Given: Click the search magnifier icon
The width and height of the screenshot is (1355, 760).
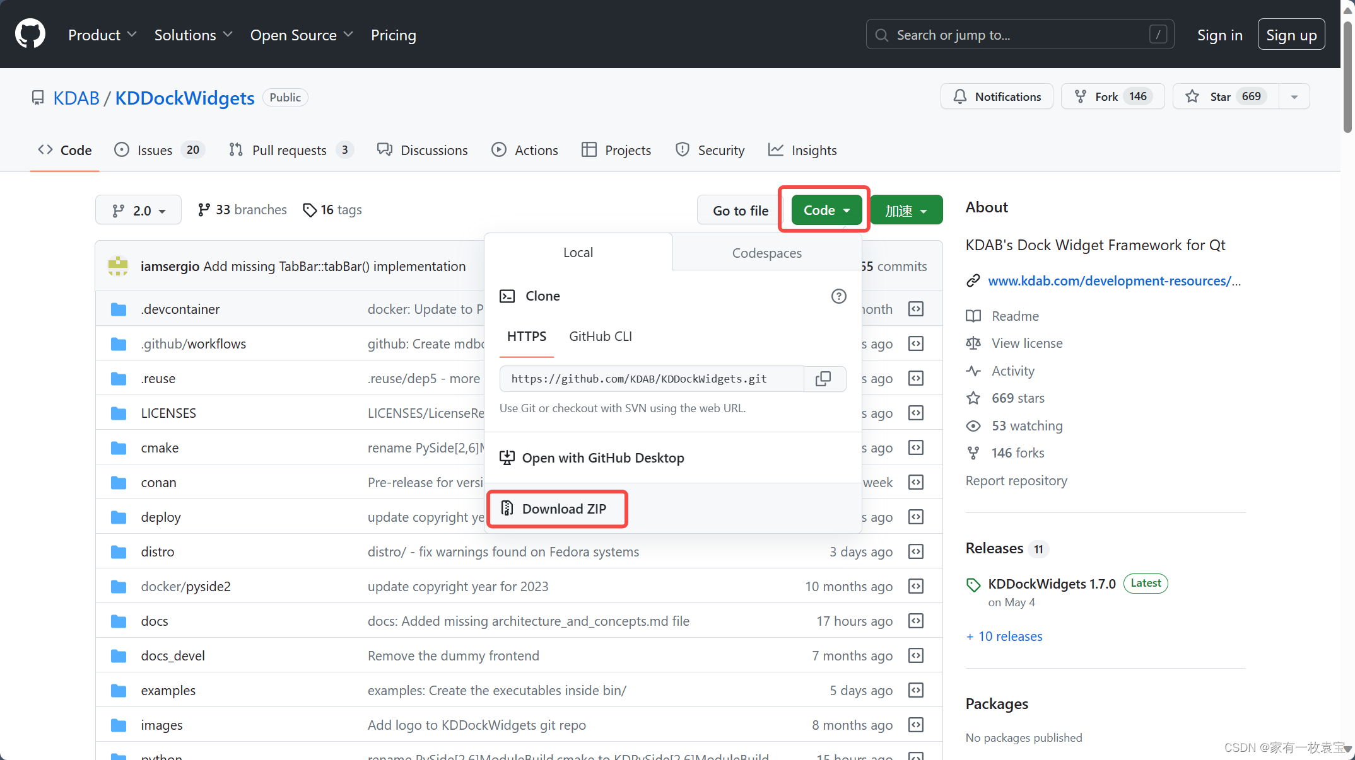Looking at the screenshot, I should (x=882, y=35).
